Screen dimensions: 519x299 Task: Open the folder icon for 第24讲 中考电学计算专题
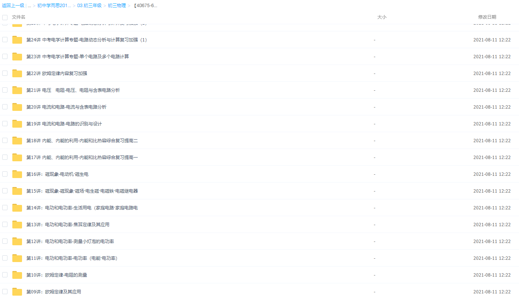17,40
